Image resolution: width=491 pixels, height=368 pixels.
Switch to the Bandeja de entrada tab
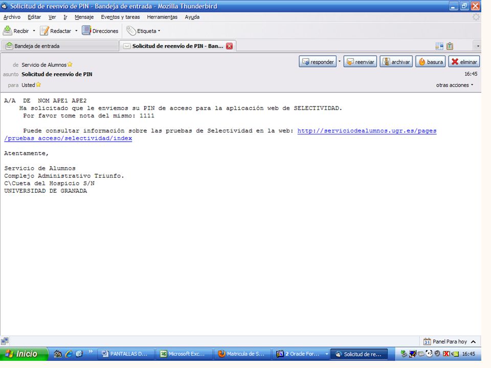coord(59,46)
